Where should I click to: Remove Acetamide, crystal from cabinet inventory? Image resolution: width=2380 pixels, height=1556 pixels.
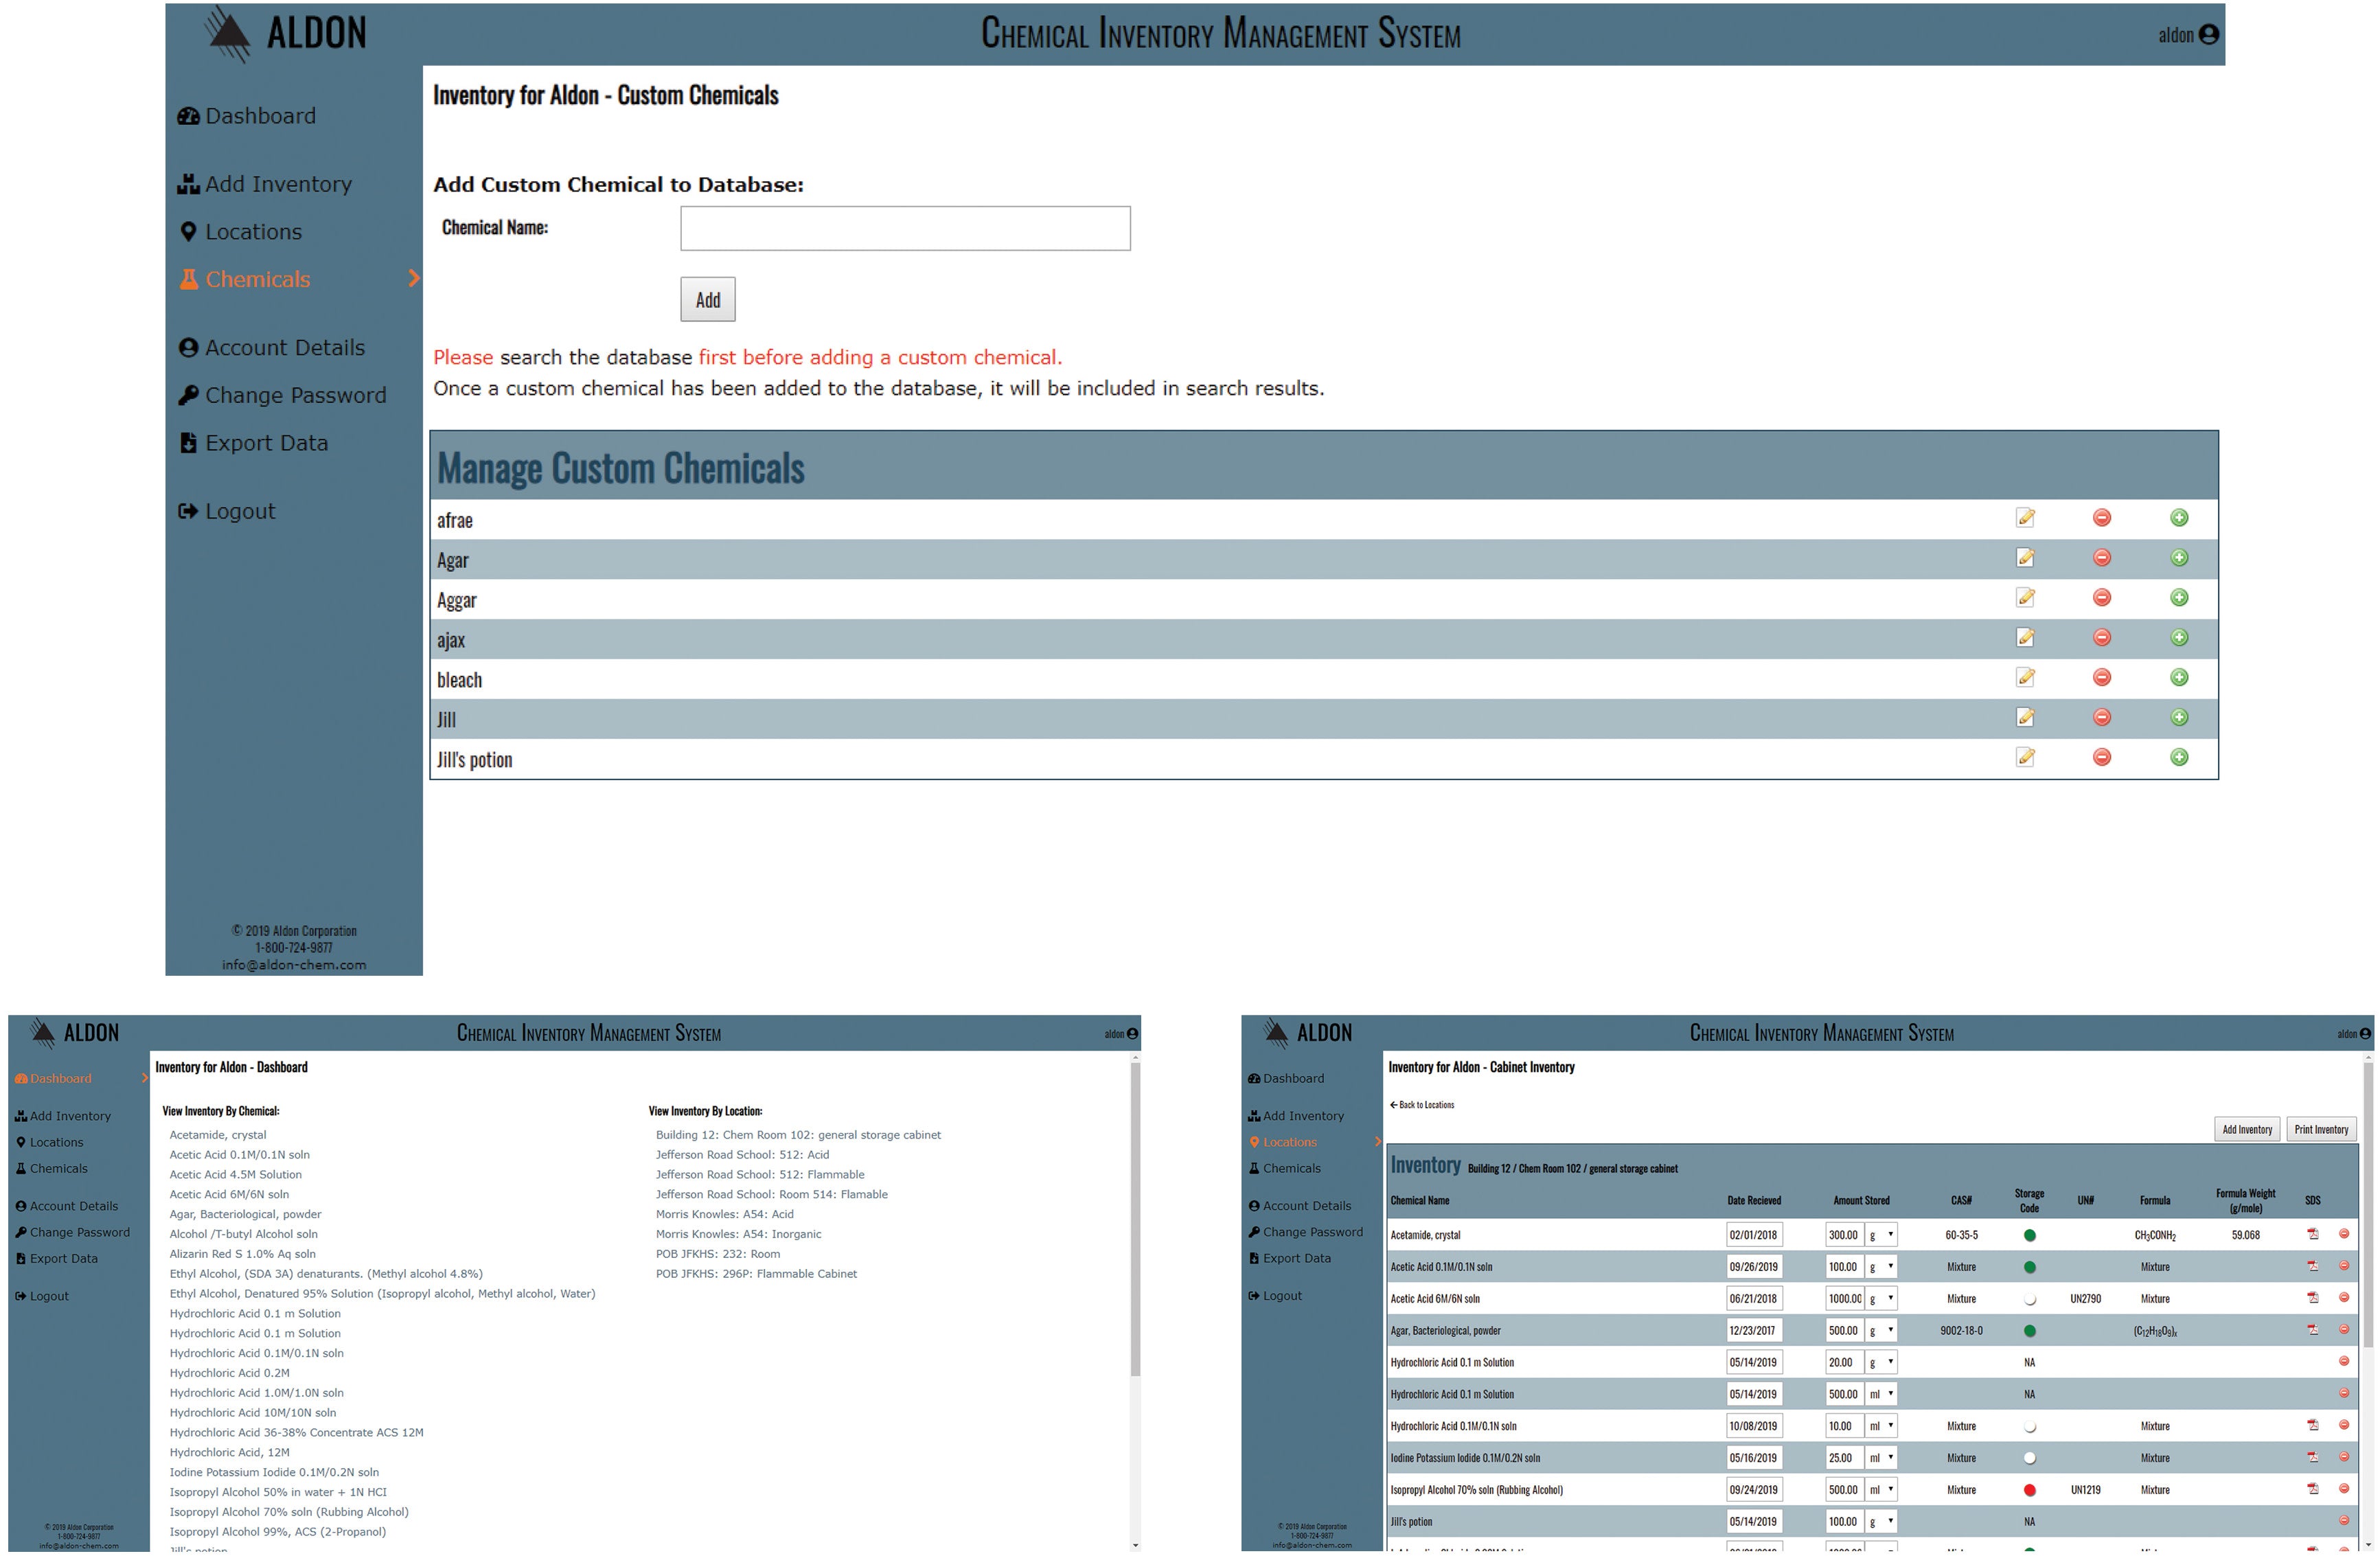point(2343,1234)
